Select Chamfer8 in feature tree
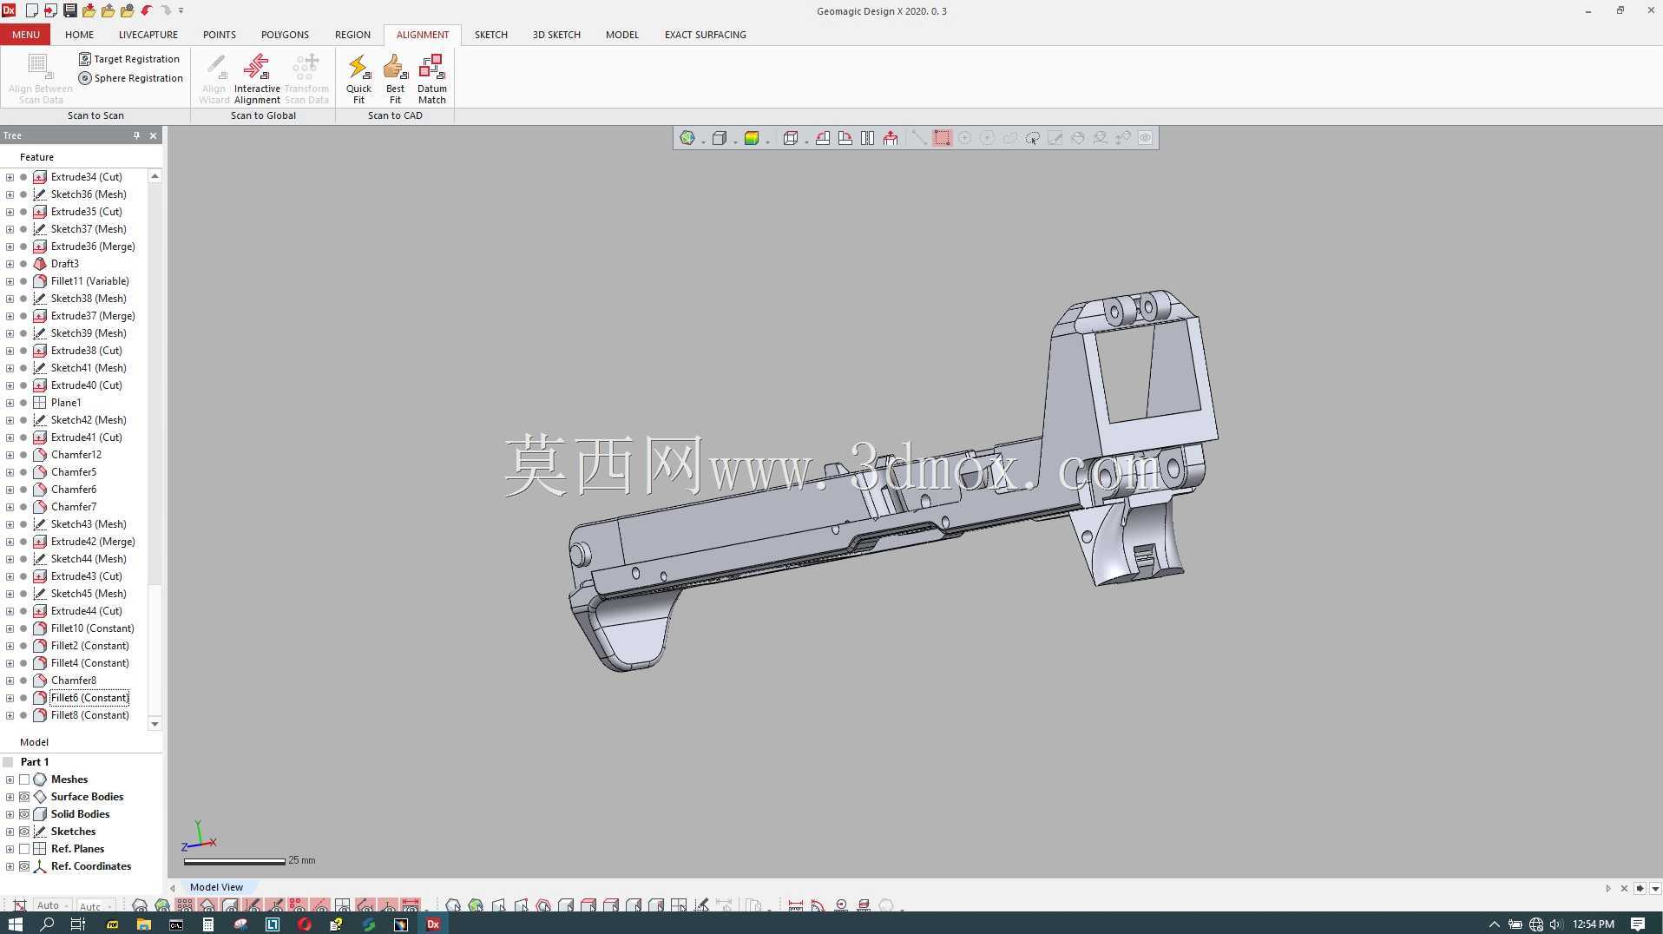 click(74, 681)
